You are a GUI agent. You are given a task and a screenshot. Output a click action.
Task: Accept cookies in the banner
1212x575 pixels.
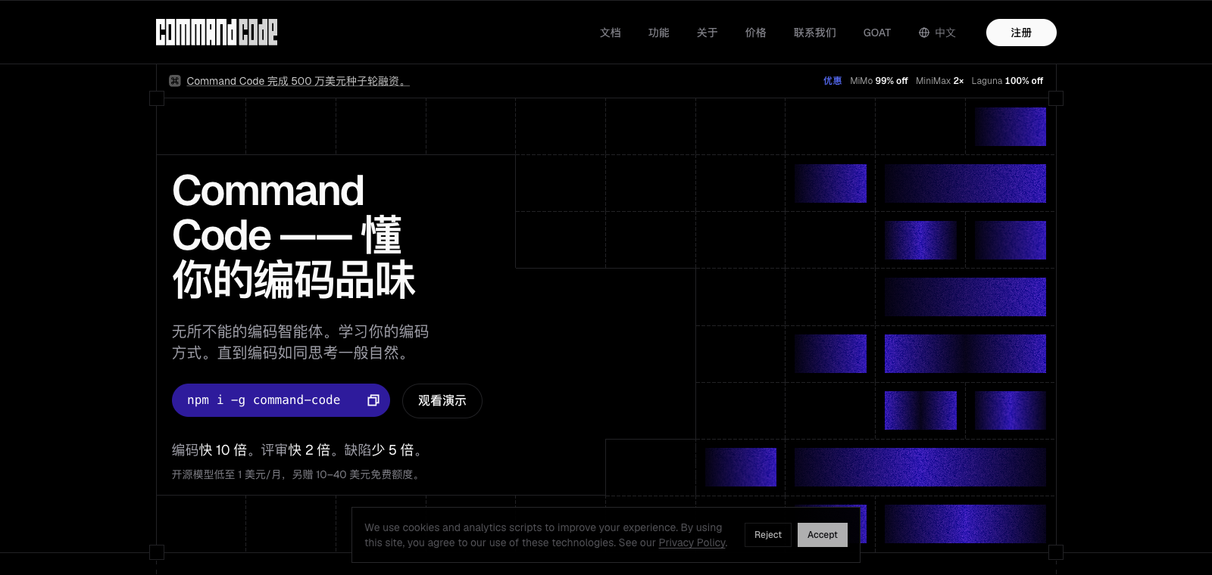click(x=823, y=535)
